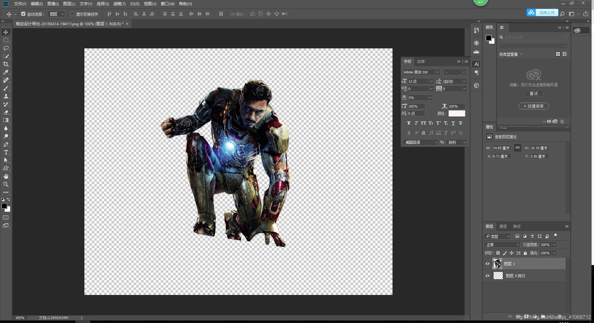Open the 滤镜(T) menu
594x323 pixels.
coord(119,4)
